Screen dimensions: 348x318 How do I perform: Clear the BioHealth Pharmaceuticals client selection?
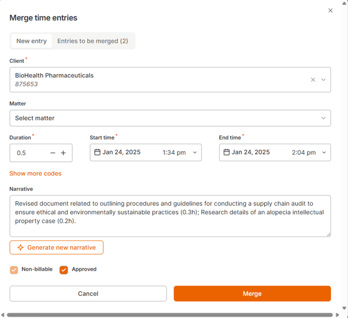(x=313, y=80)
